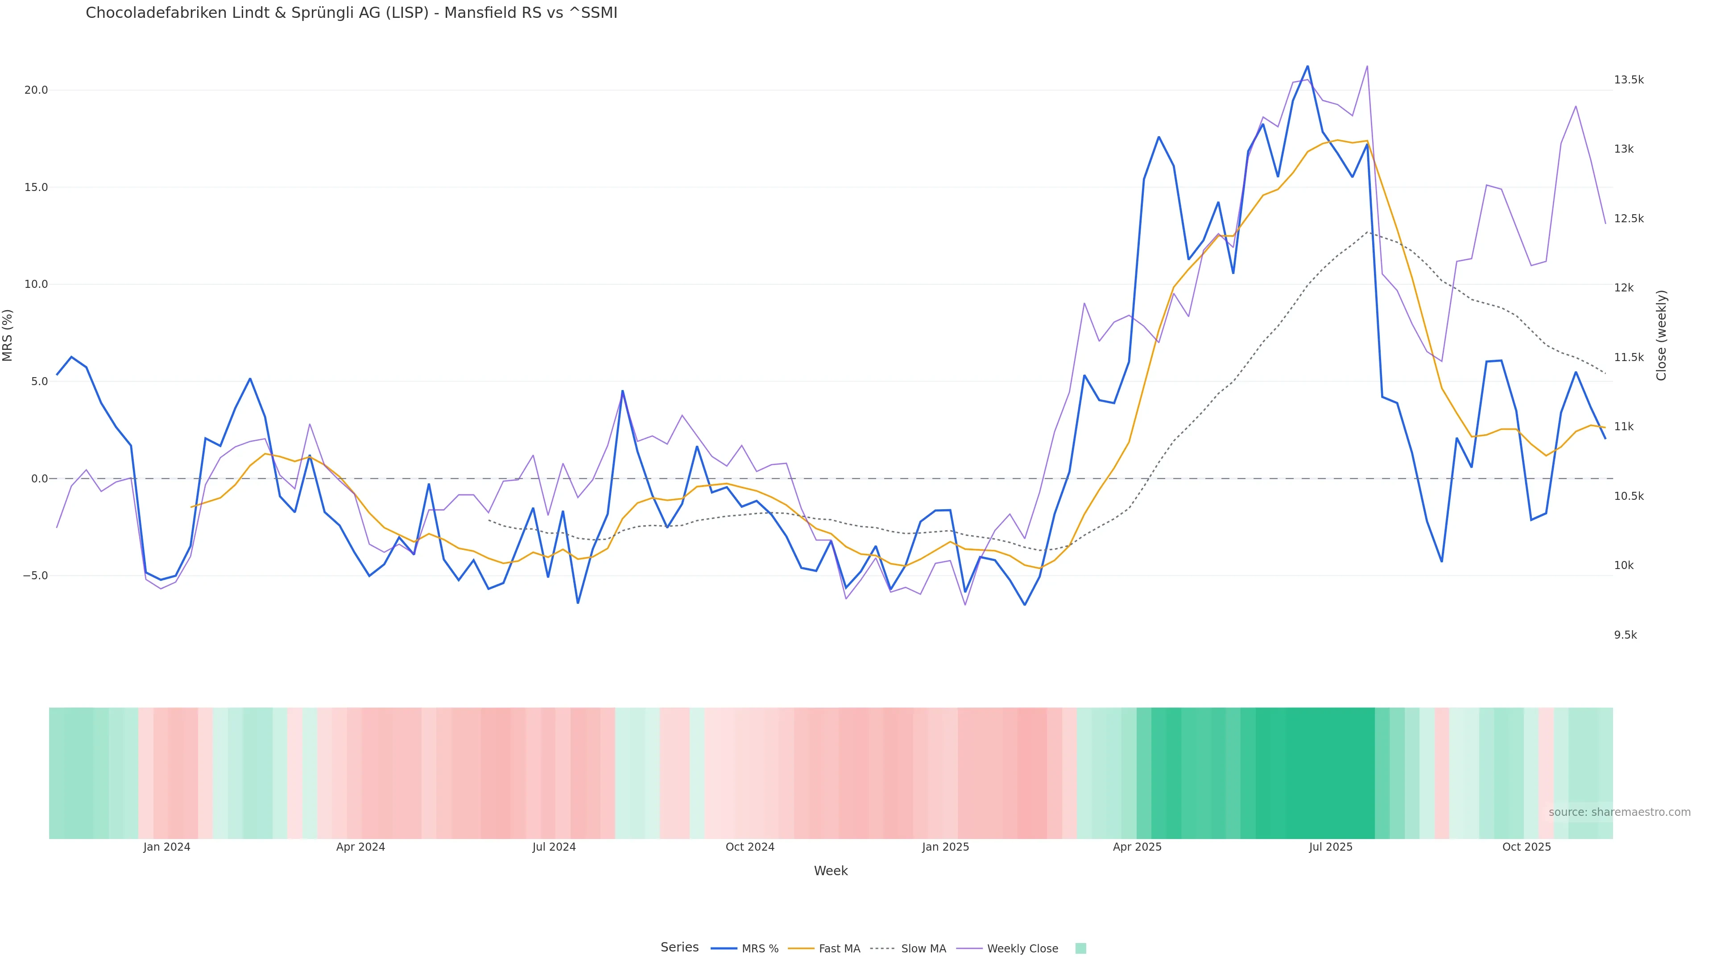Click the 20.0 tick on MRS axis
This screenshot has height=964, width=1713.
[36, 91]
